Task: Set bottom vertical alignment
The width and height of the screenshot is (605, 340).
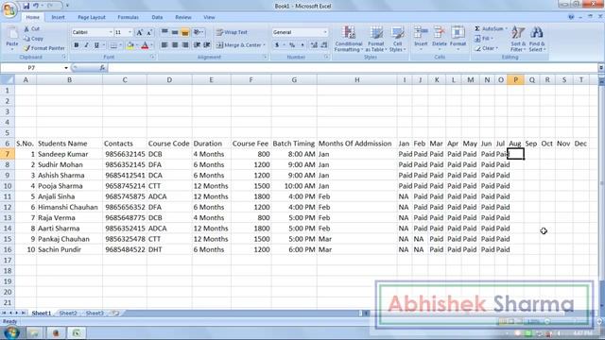Action: [185, 32]
